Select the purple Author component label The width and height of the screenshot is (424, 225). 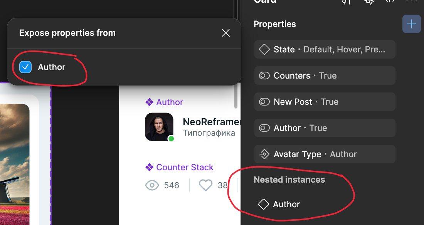pos(164,102)
